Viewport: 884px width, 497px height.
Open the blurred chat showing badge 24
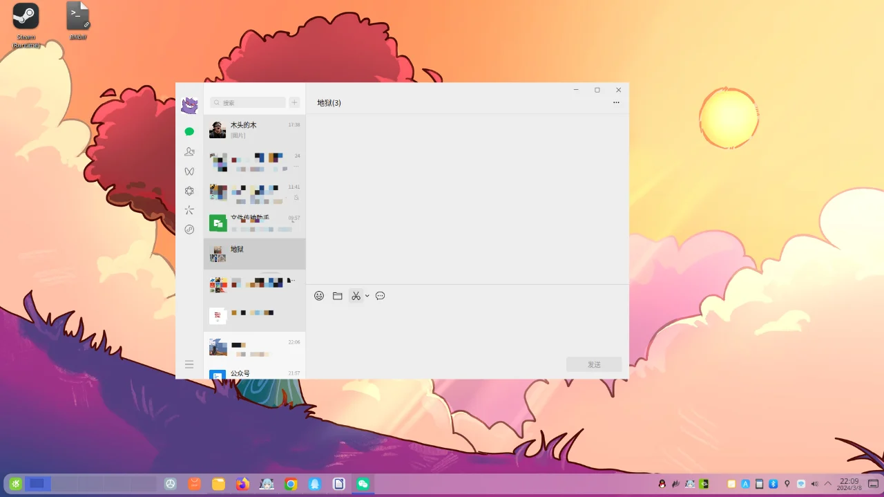coord(254,161)
